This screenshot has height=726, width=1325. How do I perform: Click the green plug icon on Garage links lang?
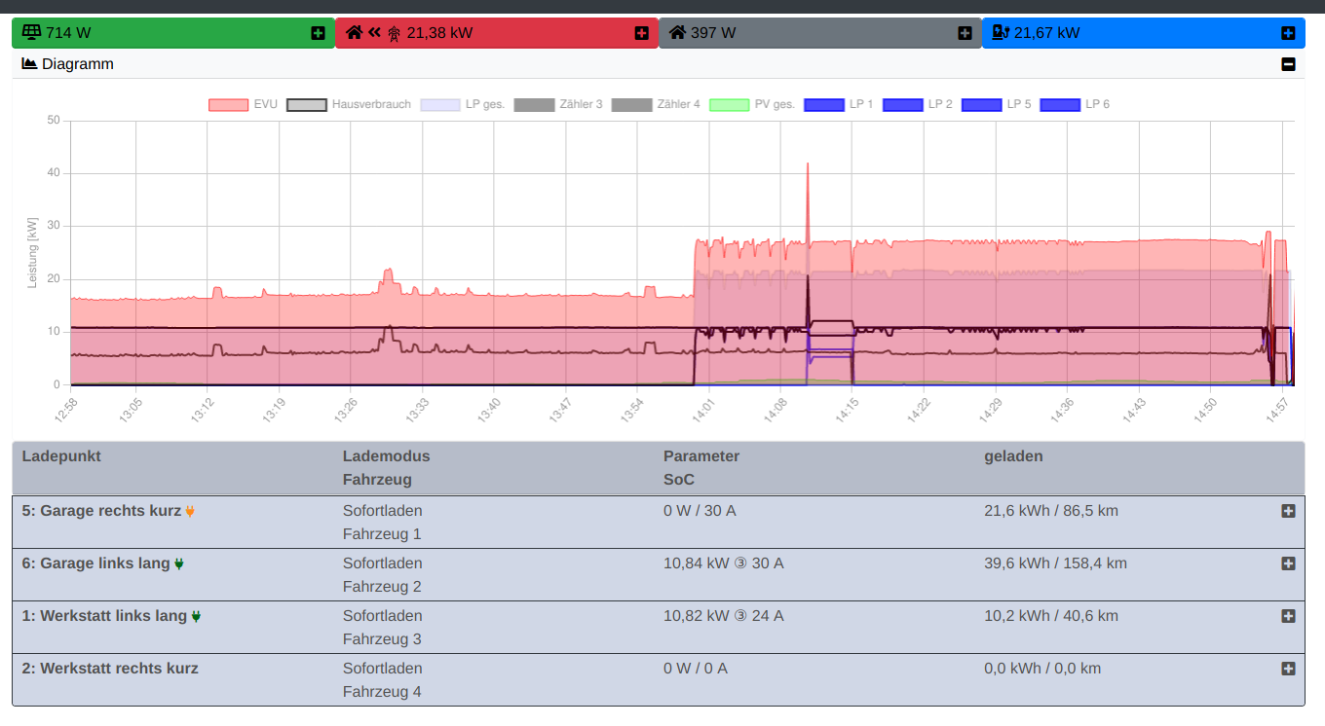click(179, 563)
